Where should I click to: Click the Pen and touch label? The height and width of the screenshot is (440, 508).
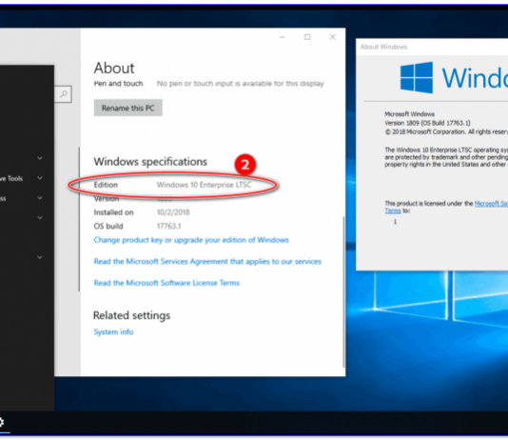(x=118, y=84)
